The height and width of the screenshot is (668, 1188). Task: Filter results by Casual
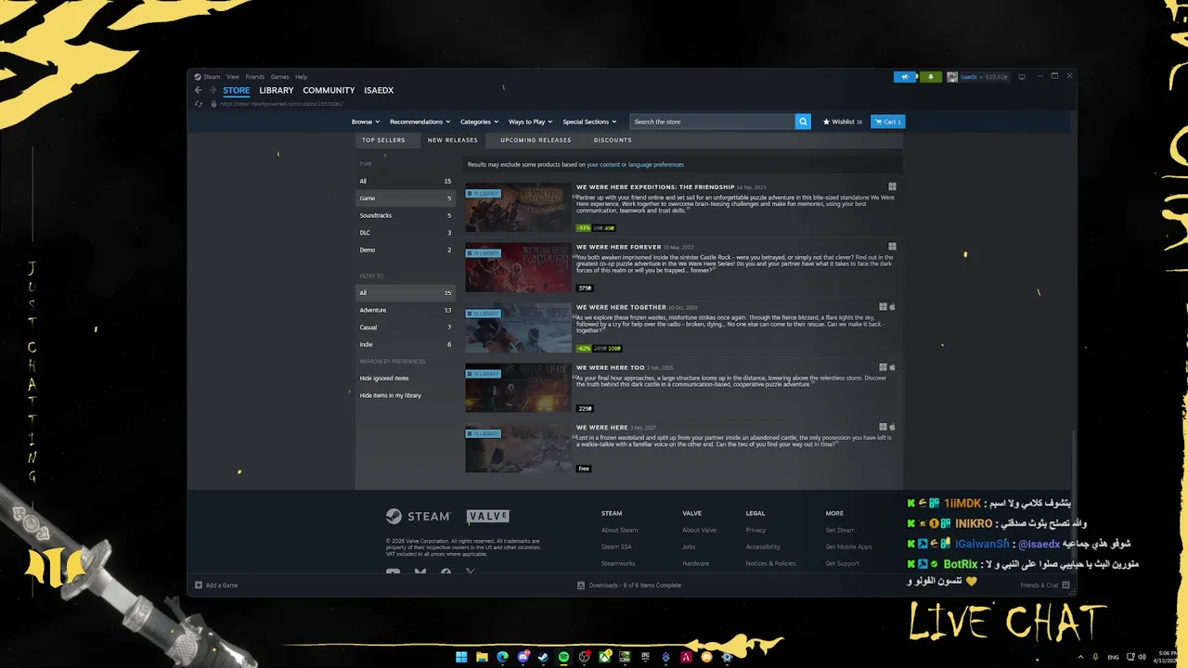(406, 328)
